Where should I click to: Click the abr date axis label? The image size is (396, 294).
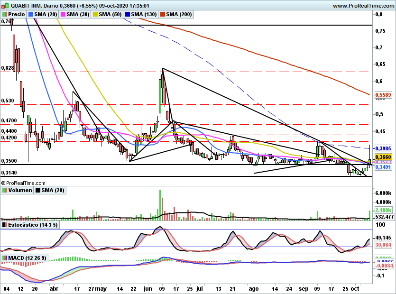point(54,289)
